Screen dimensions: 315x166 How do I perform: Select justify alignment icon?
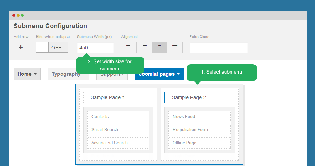tap(175, 48)
